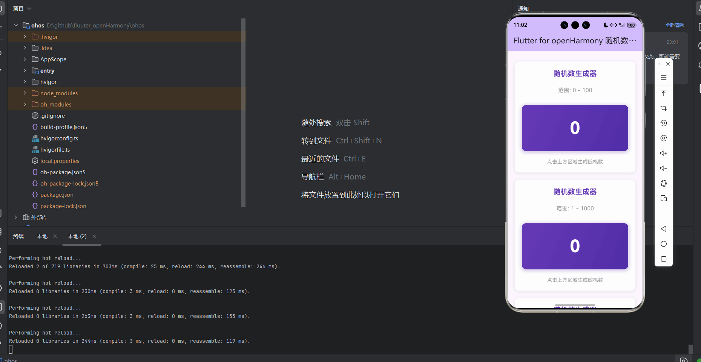
Task: Open the 项目 project view dropdown
Action: tap(22, 9)
